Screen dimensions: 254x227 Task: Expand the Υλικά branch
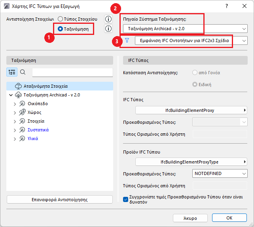(15, 139)
